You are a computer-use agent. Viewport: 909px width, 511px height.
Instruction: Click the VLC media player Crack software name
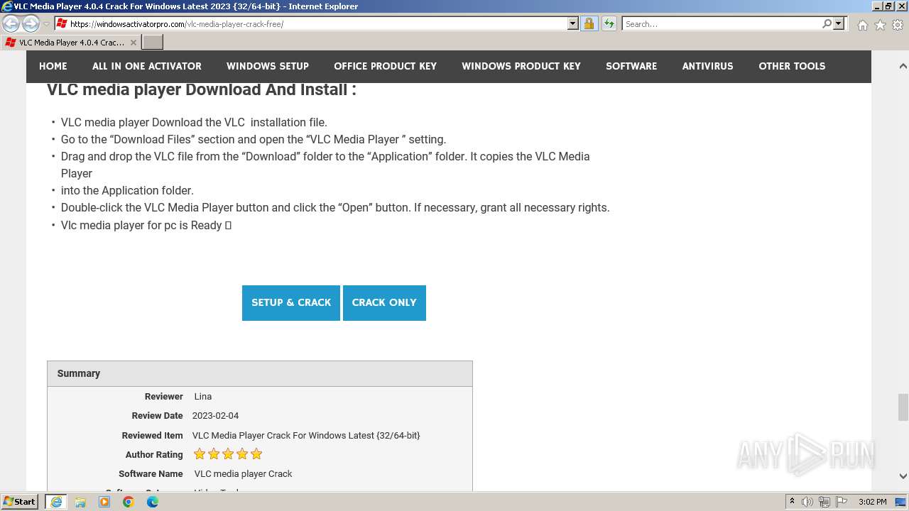click(x=243, y=474)
